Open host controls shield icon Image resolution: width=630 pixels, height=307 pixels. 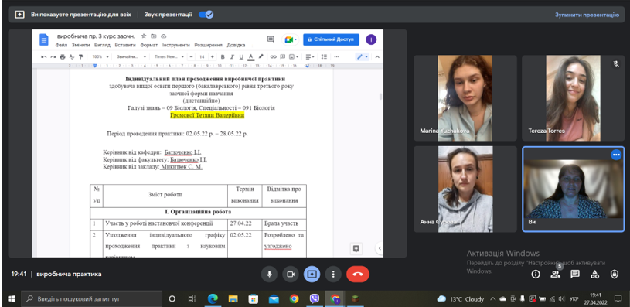point(615,274)
